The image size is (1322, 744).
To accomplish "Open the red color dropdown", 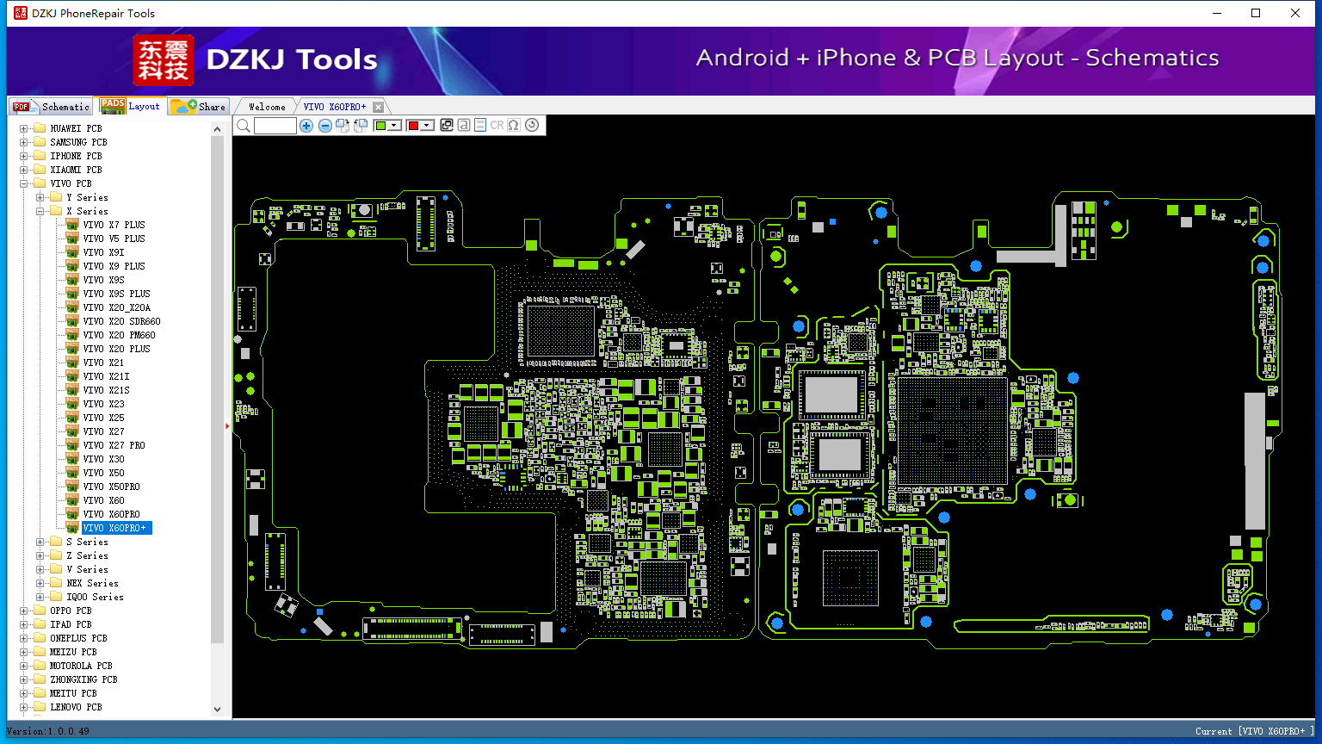I will (427, 126).
